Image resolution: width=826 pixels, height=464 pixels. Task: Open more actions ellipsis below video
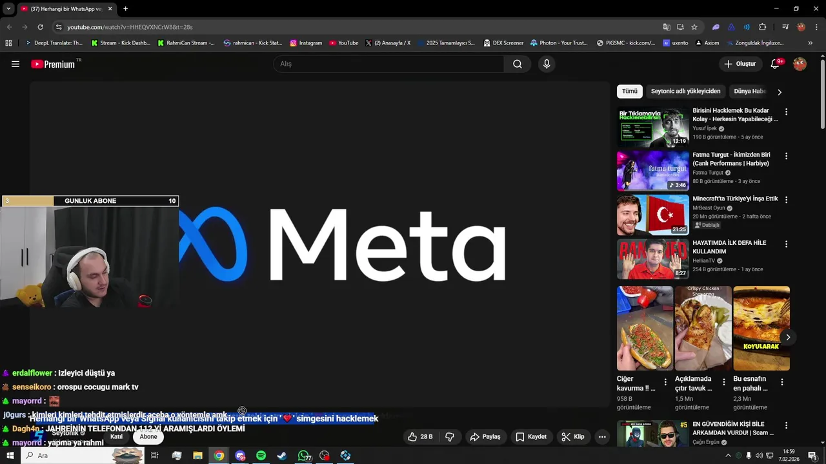(602, 437)
